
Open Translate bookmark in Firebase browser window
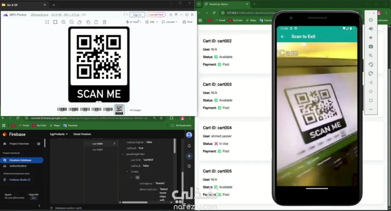(x=70, y=125)
